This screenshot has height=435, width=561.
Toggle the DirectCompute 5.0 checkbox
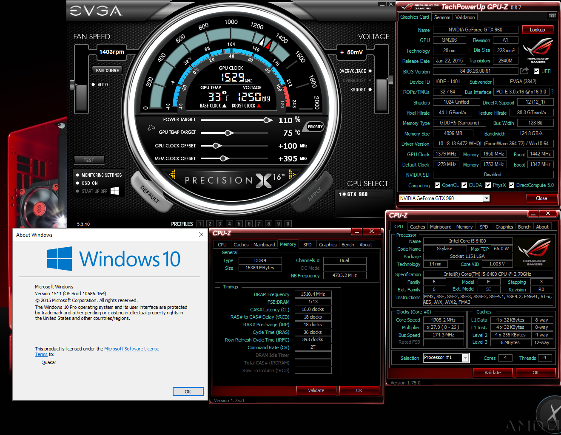[512, 185]
